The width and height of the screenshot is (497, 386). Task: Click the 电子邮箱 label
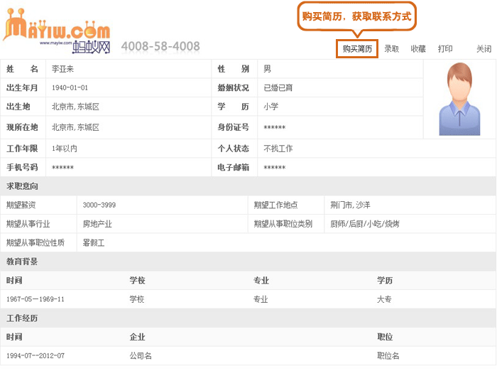tap(234, 167)
